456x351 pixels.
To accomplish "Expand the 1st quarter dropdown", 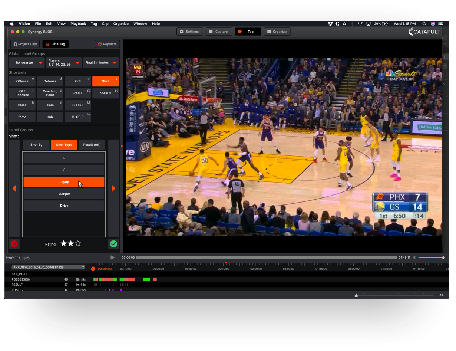I will pyautogui.click(x=27, y=63).
